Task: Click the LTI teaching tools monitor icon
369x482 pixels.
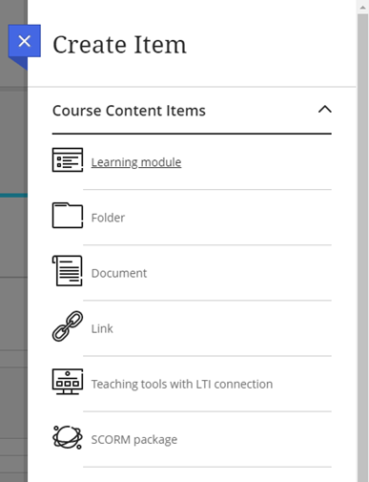Action: (x=68, y=382)
